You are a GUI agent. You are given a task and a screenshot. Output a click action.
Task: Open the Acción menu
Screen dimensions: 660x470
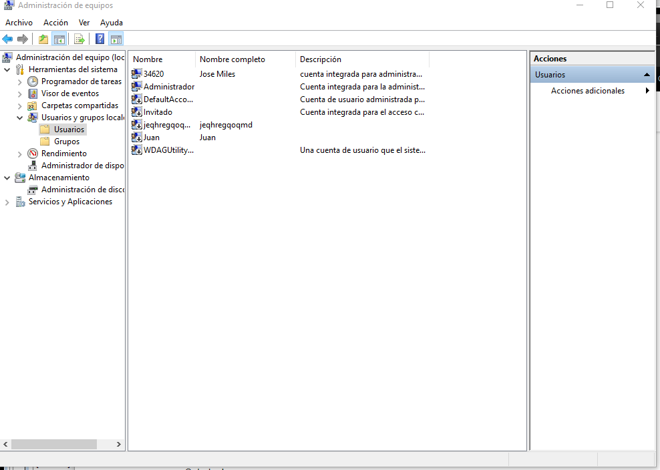(x=55, y=22)
